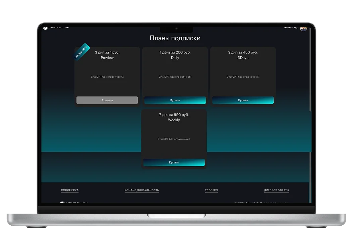Click the скидка 99% discount ribbon
The image size is (353, 230).
pyautogui.click(x=82, y=51)
